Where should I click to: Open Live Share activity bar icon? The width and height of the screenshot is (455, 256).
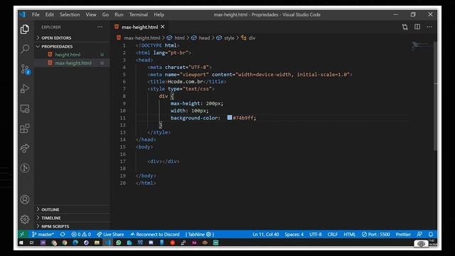(25, 148)
